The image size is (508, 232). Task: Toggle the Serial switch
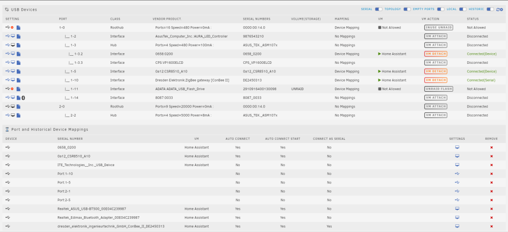(x=378, y=9)
